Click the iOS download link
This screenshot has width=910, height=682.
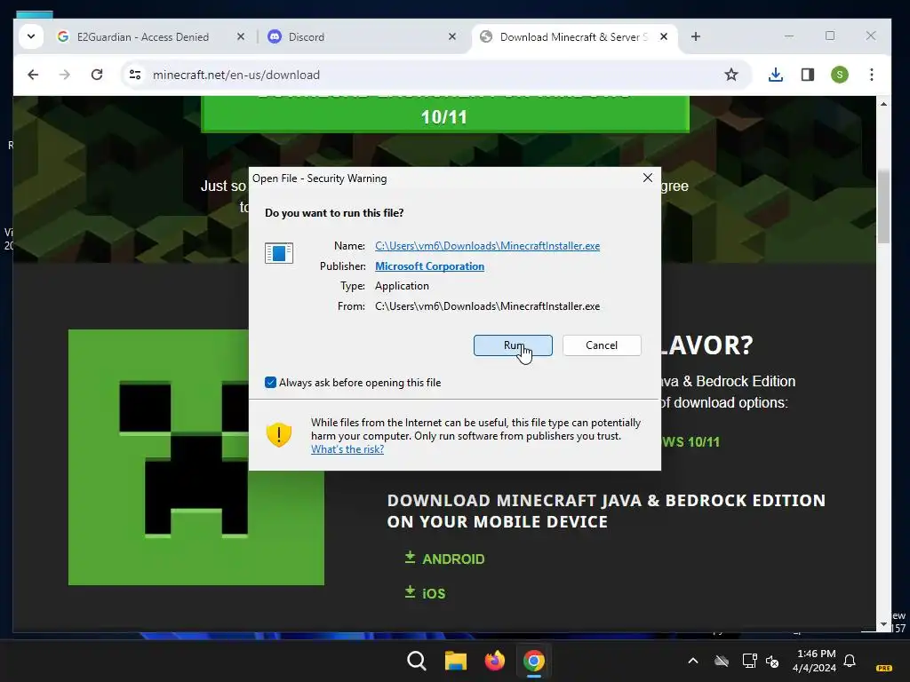click(434, 593)
